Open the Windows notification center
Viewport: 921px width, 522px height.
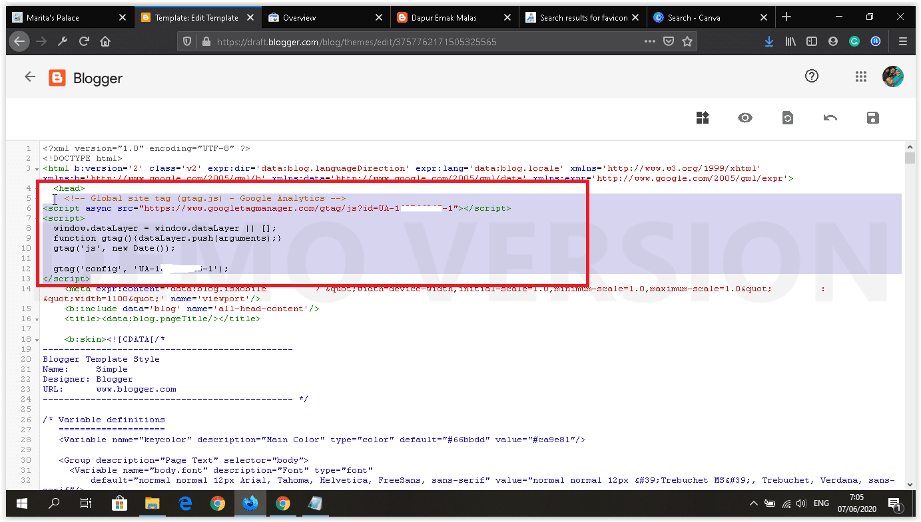click(x=895, y=504)
